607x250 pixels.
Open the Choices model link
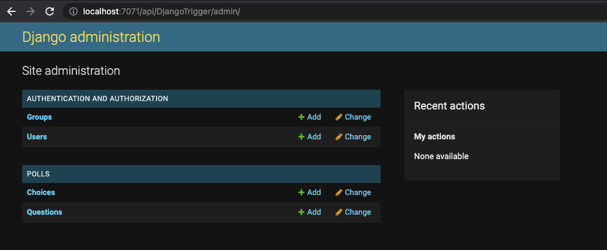(41, 193)
